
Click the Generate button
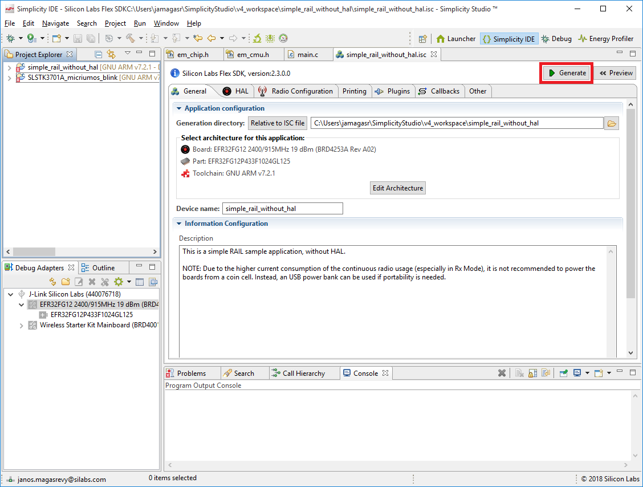567,73
